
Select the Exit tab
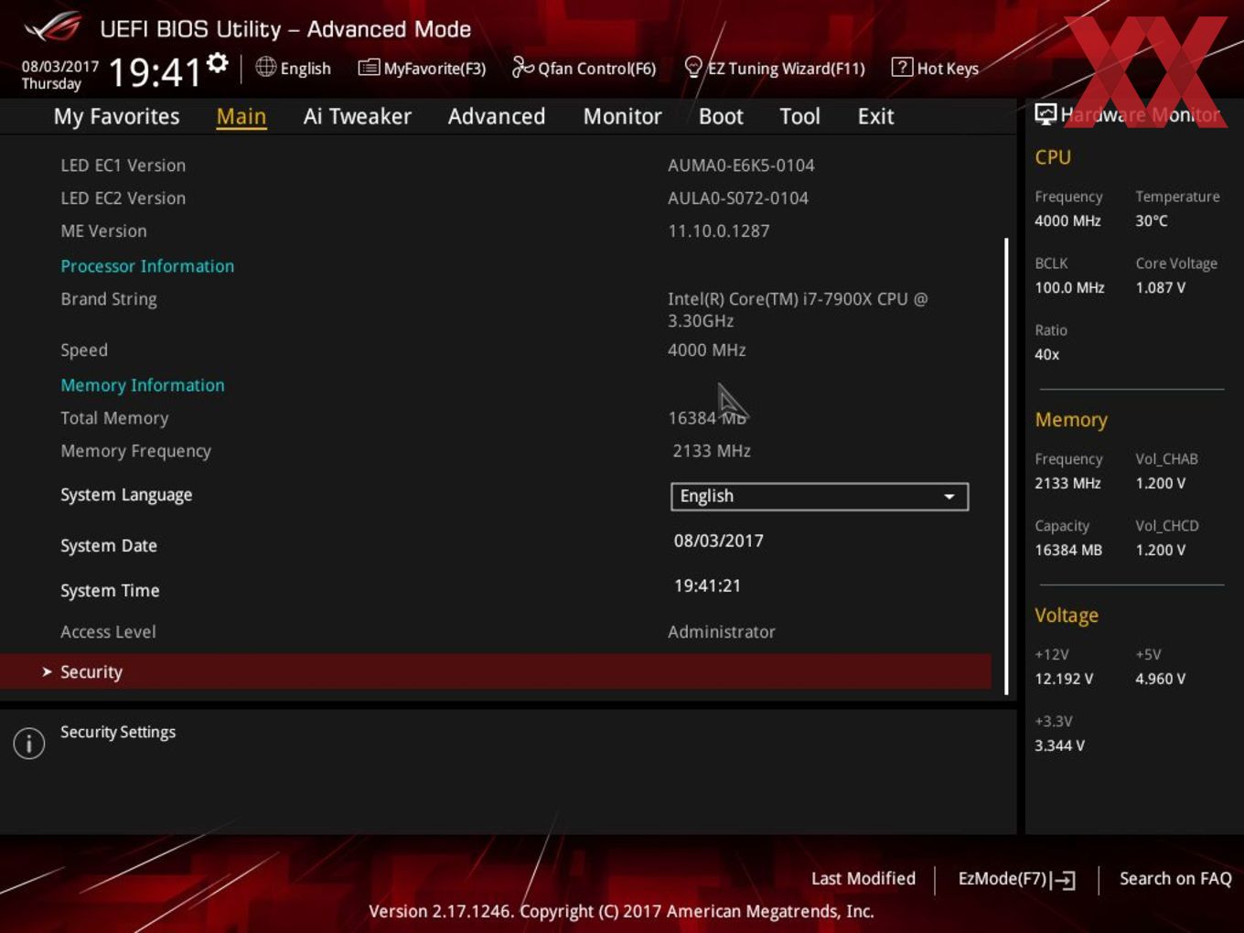pos(875,116)
